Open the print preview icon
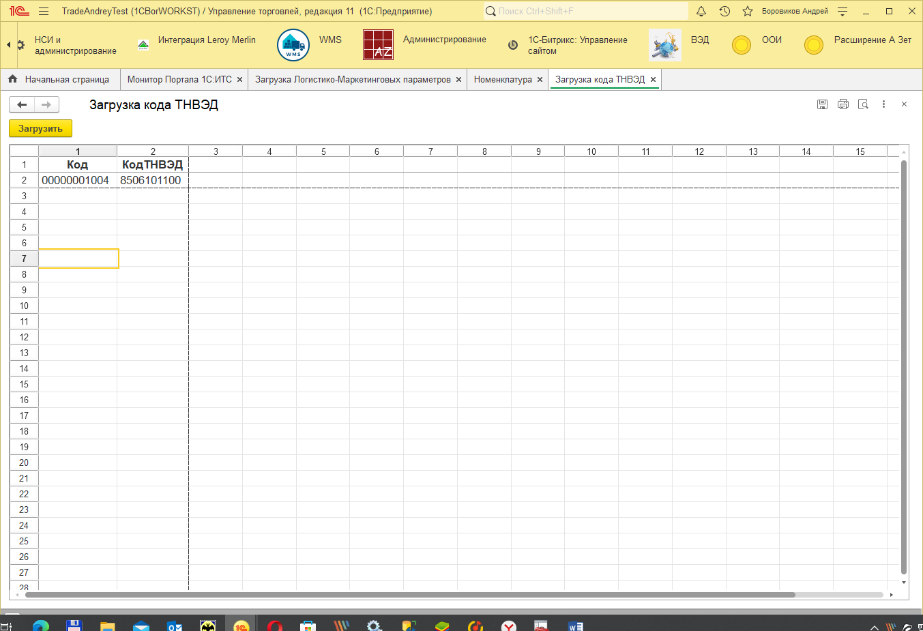 [863, 104]
